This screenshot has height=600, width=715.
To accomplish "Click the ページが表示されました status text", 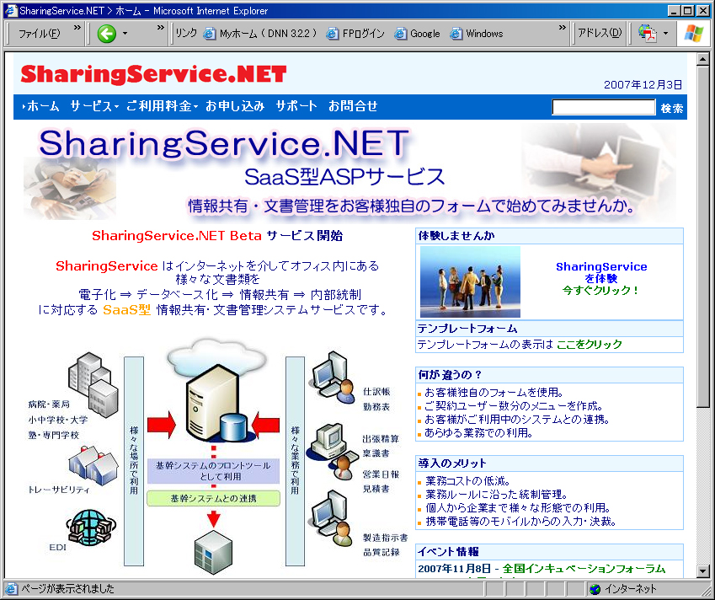I will click(x=68, y=589).
